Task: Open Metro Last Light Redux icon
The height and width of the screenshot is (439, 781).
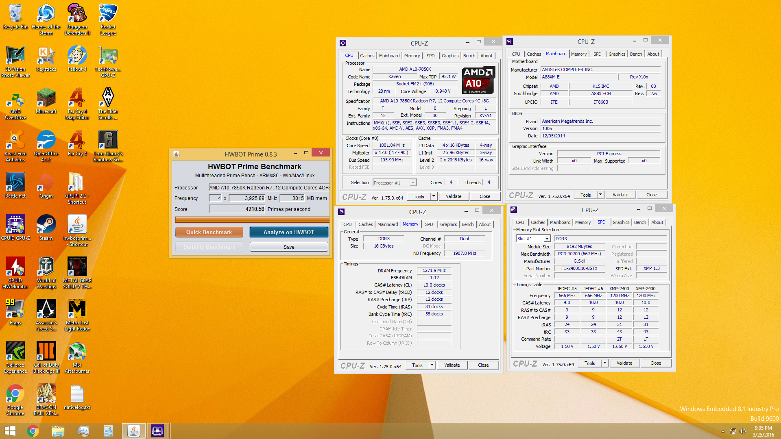Action: click(77, 315)
